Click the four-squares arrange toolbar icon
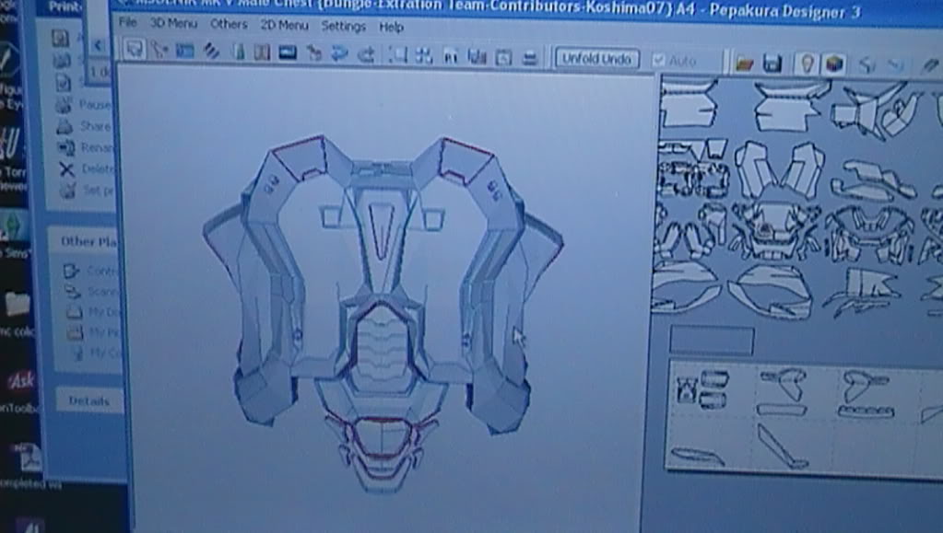 pyautogui.click(x=423, y=56)
